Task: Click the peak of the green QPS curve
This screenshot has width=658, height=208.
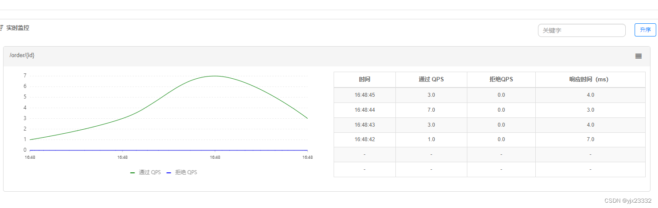Action: tap(215, 76)
